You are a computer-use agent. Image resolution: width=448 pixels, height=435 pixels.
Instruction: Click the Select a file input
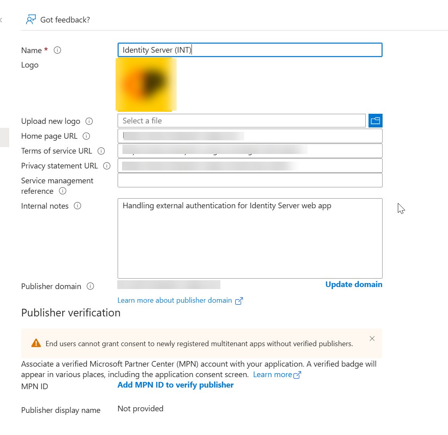241,121
